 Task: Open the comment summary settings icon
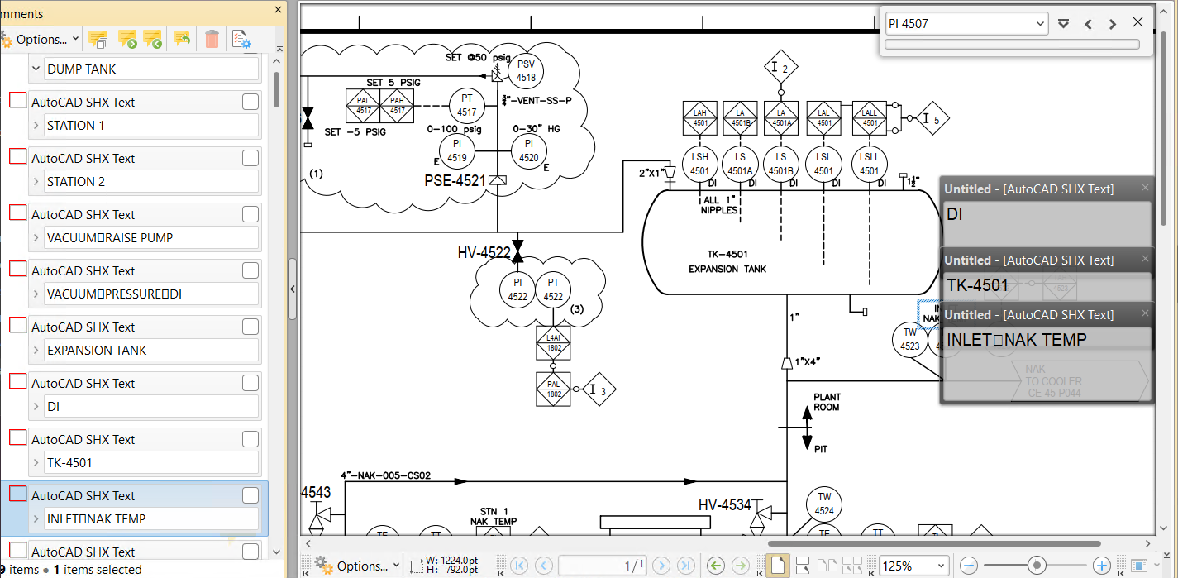[x=241, y=39]
